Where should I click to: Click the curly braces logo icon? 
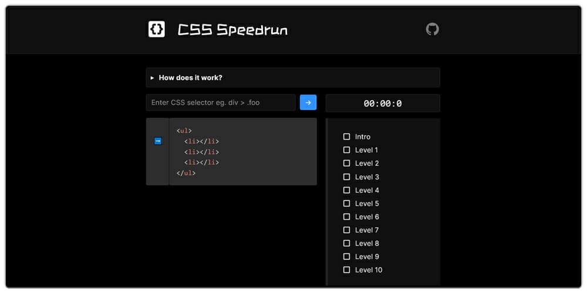(157, 29)
